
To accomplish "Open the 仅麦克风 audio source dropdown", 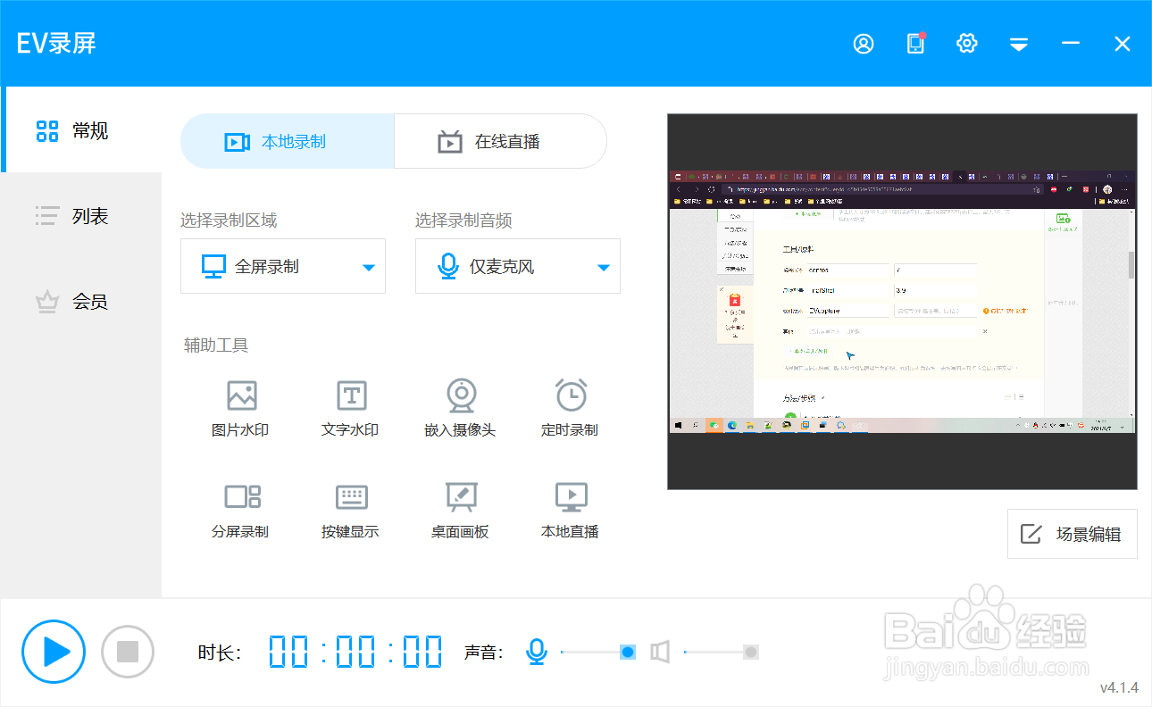I will 517,266.
